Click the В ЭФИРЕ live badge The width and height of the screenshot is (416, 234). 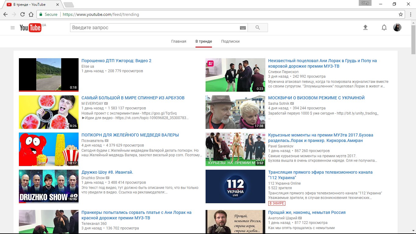(277, 203)
